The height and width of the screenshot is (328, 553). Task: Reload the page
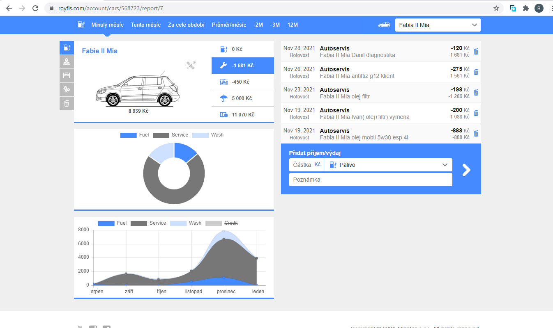(x=35, y=8)
